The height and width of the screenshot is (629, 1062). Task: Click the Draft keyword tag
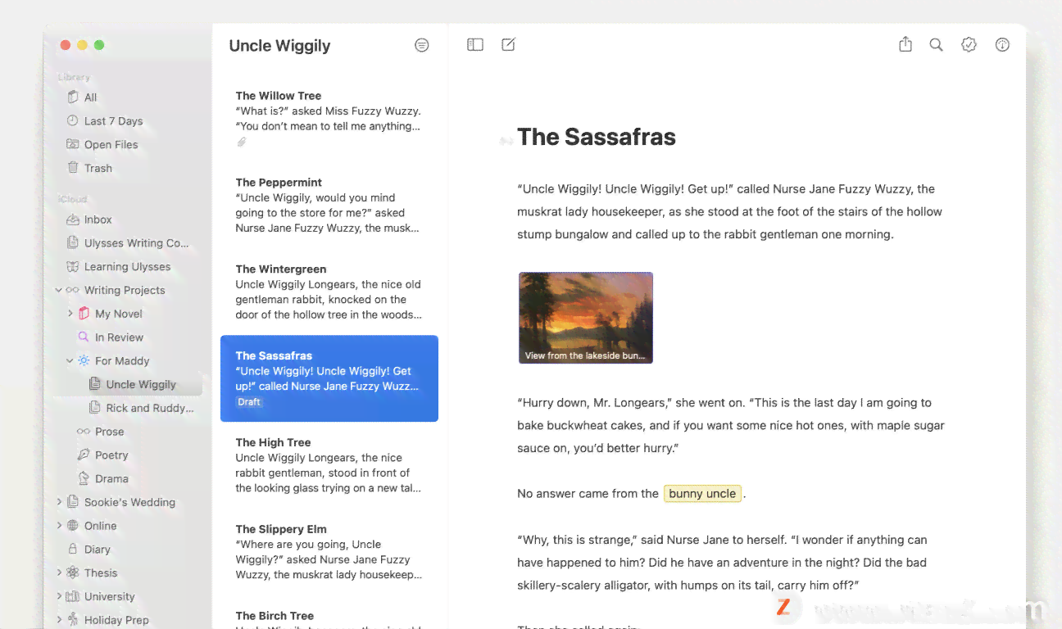(249, 402)
